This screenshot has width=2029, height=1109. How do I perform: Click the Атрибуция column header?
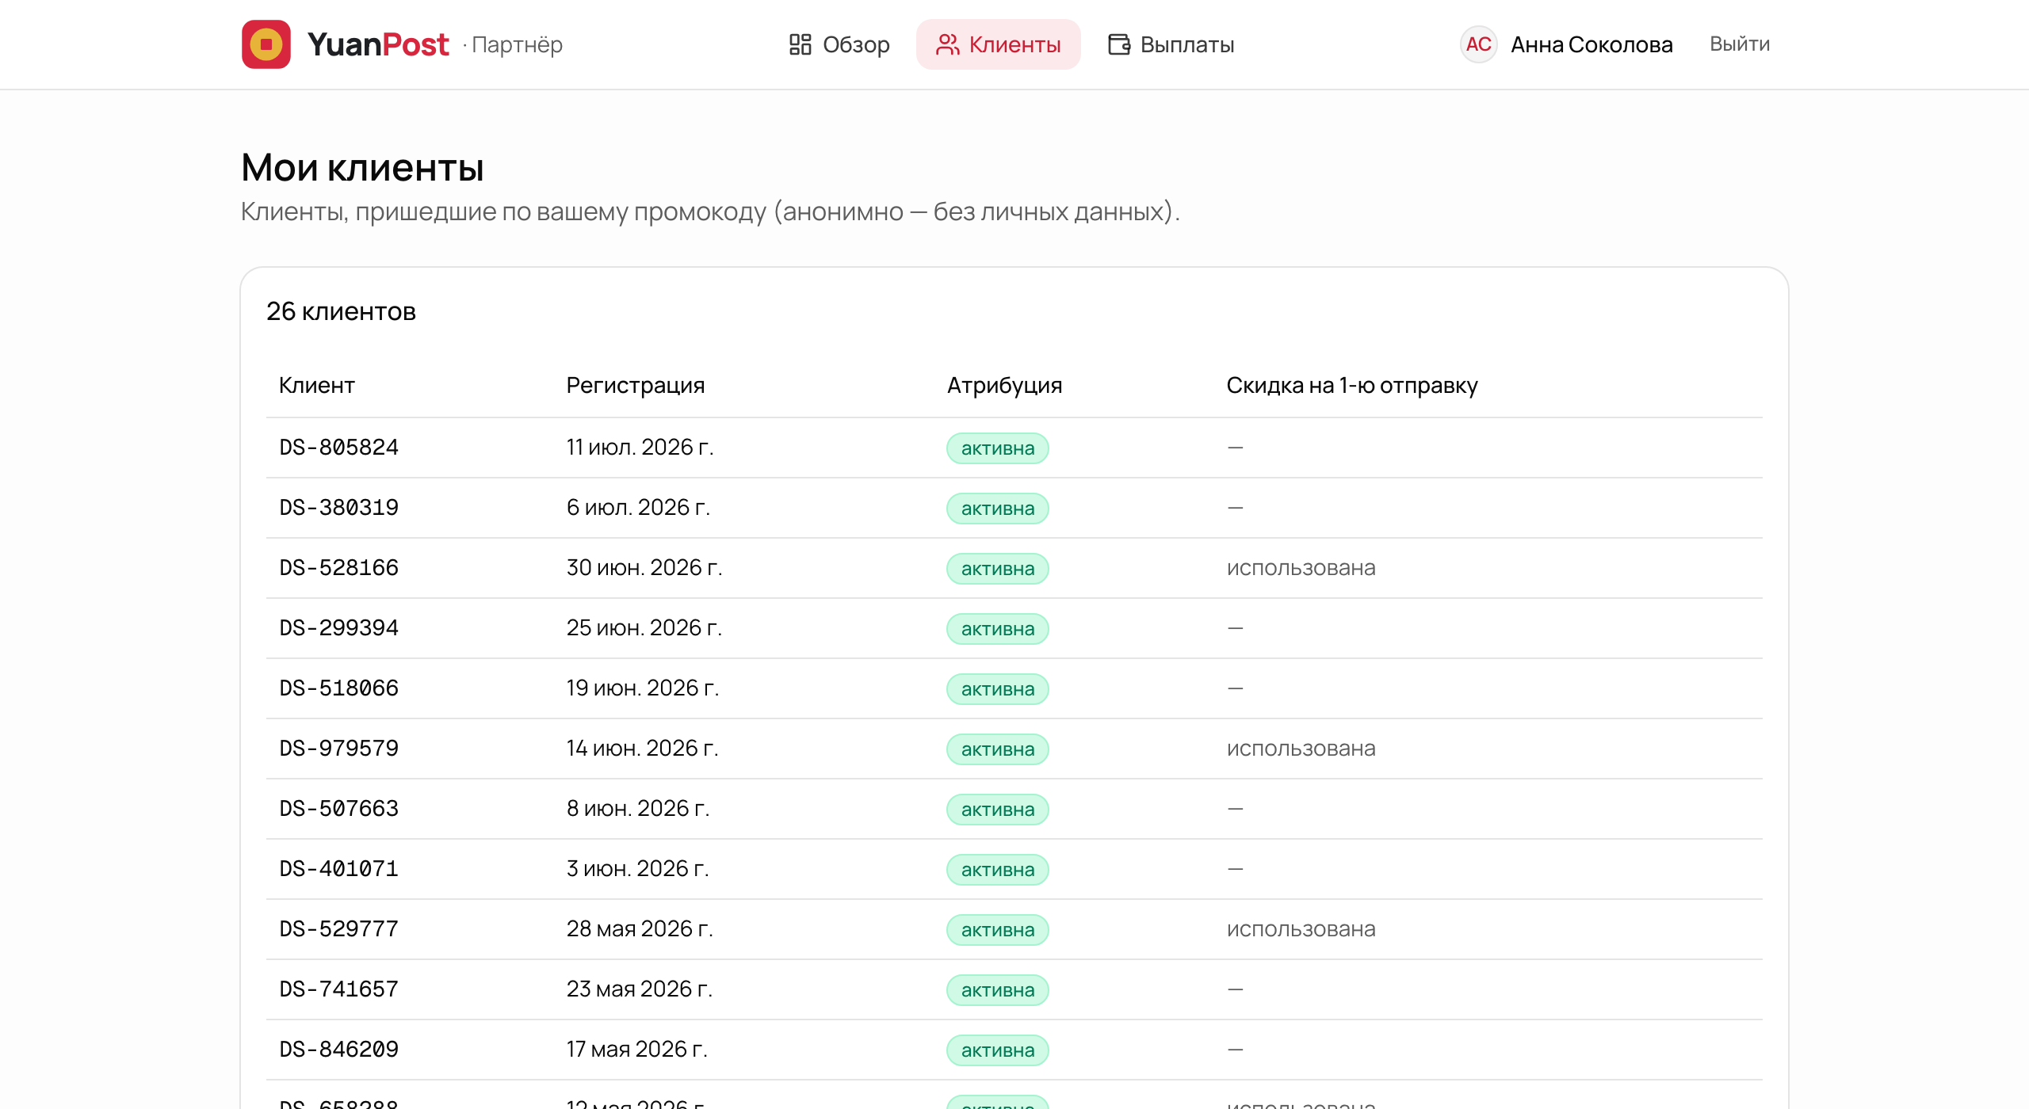click(1005, 386)
